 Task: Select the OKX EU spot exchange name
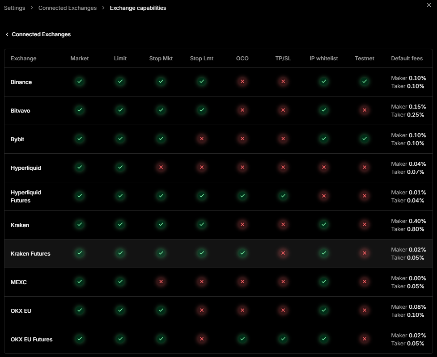coord(21,311)
